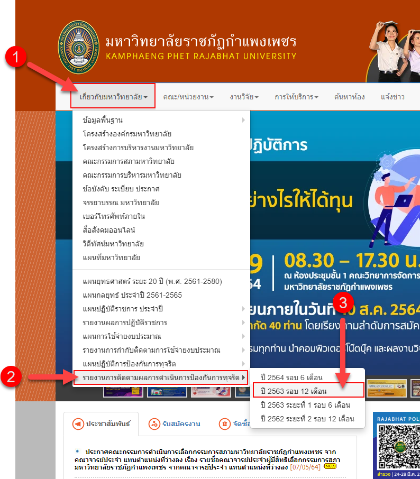Expand ข้อมูลพื้นฐาน submenu
420x479 pixels.
pyautogui.click(x=161, y=120)
